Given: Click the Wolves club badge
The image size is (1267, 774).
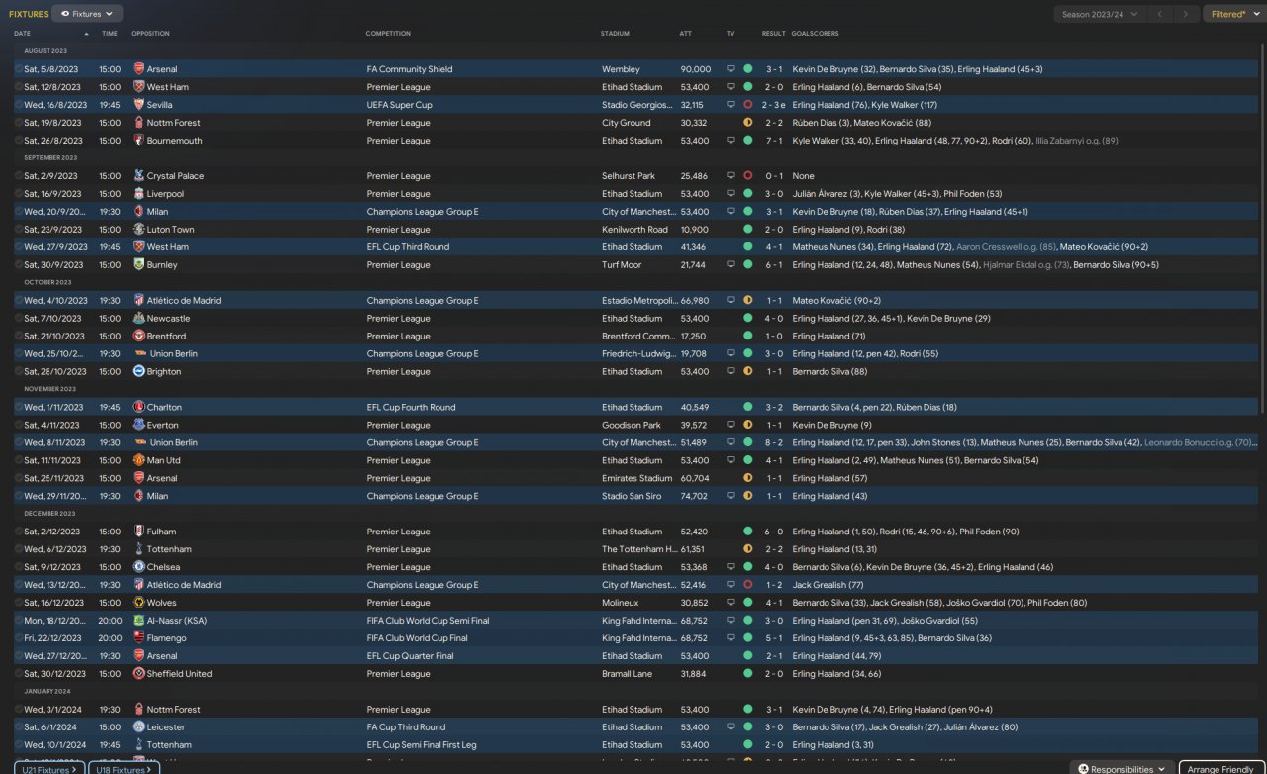Looking at the screenshot, I should (x=139, y=604).
